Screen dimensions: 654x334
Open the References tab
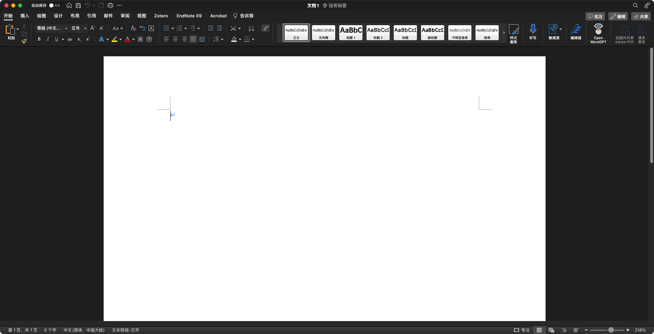click(x=92, y=16)
